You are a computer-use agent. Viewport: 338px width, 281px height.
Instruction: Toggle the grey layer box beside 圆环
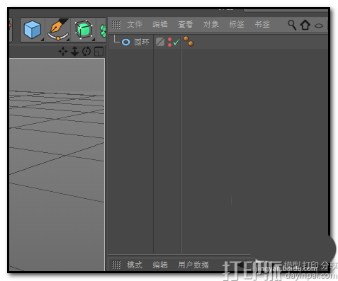(x=160, y=42)
